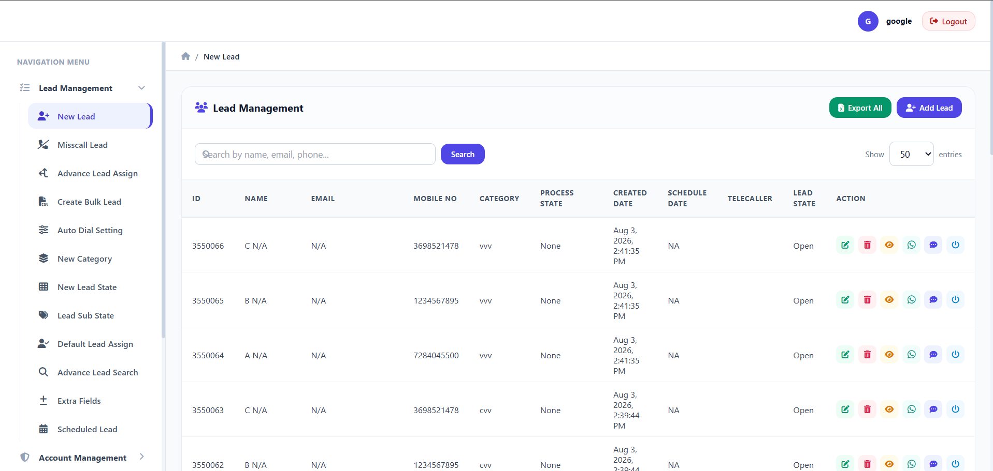The width and height of the screenshot is (993, 471).
Task: Log out using the Logout button
Action: click(948, 21)
